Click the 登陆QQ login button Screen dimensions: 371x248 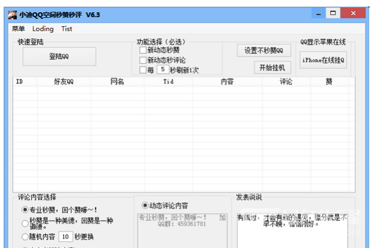tap(59, 57)
